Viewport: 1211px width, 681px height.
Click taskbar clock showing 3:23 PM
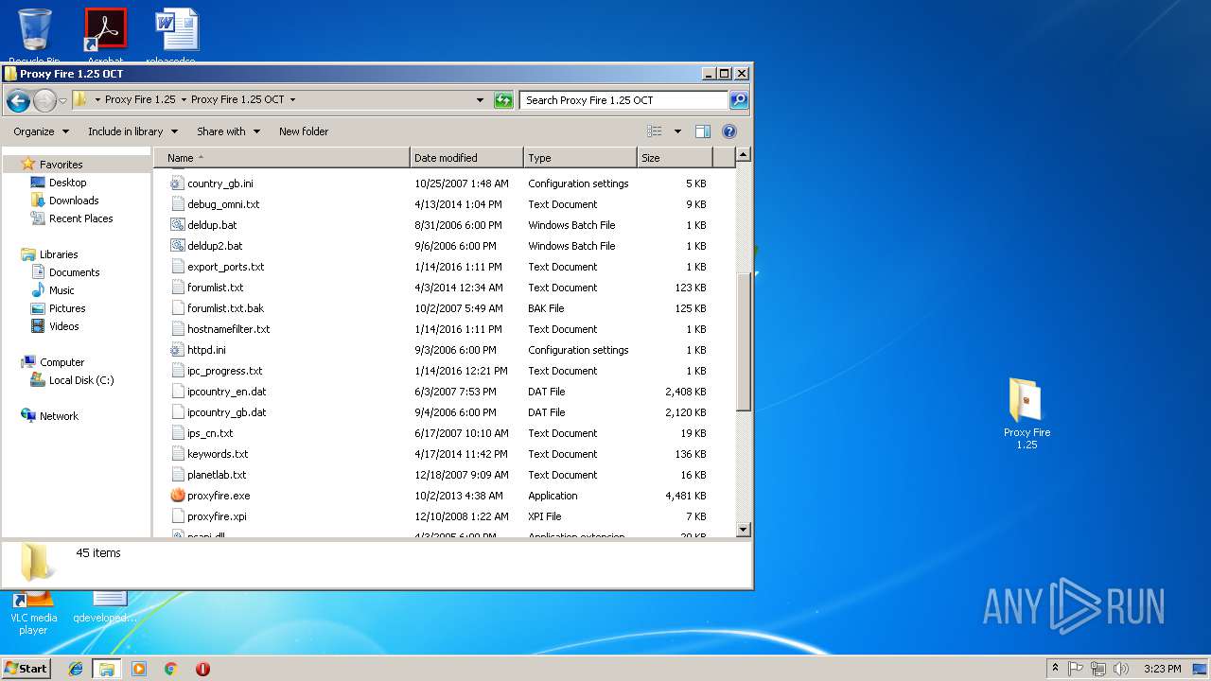pyautogui.click(x=1162, y=669)
